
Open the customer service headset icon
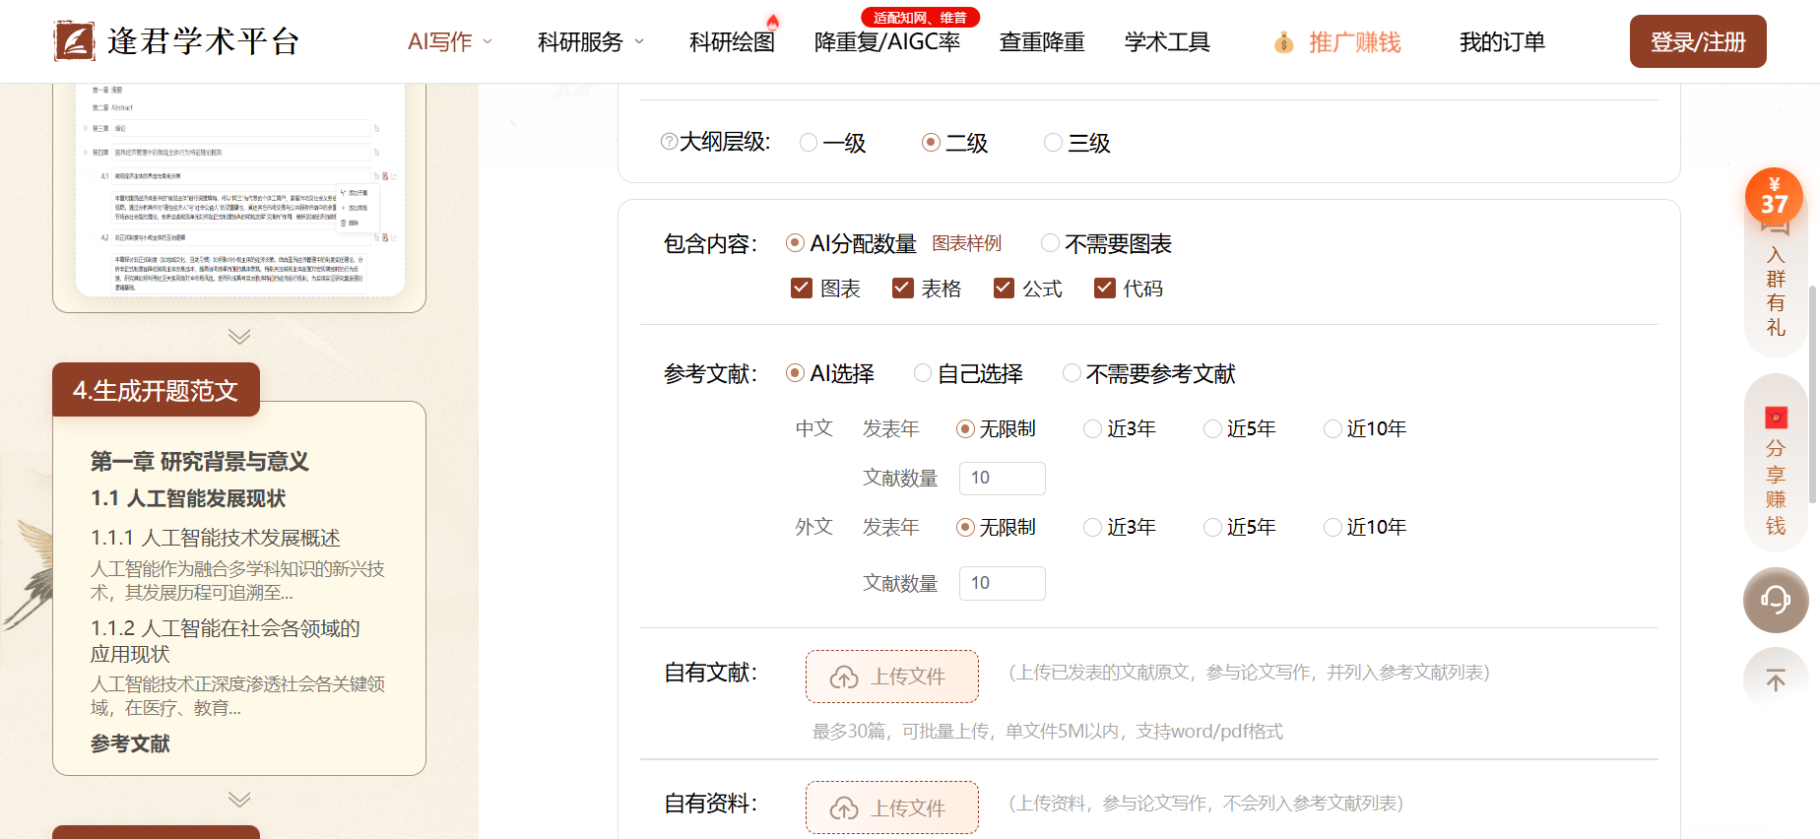point(1776,600)
